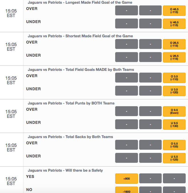
Task: Pick U 26.5 shortest field goal odds
Action: (174, 57)
